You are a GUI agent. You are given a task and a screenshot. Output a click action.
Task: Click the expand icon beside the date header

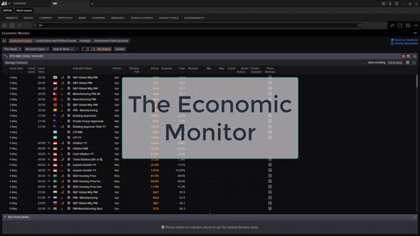6,56
